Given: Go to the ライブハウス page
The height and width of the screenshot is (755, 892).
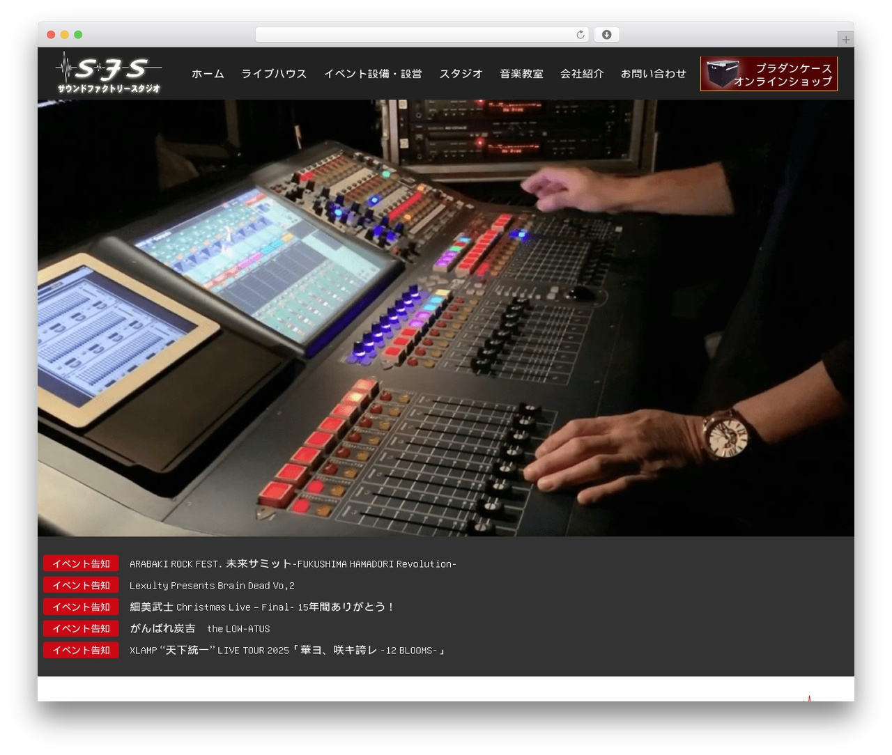Looking at the screenshot, I should point(274,74).
